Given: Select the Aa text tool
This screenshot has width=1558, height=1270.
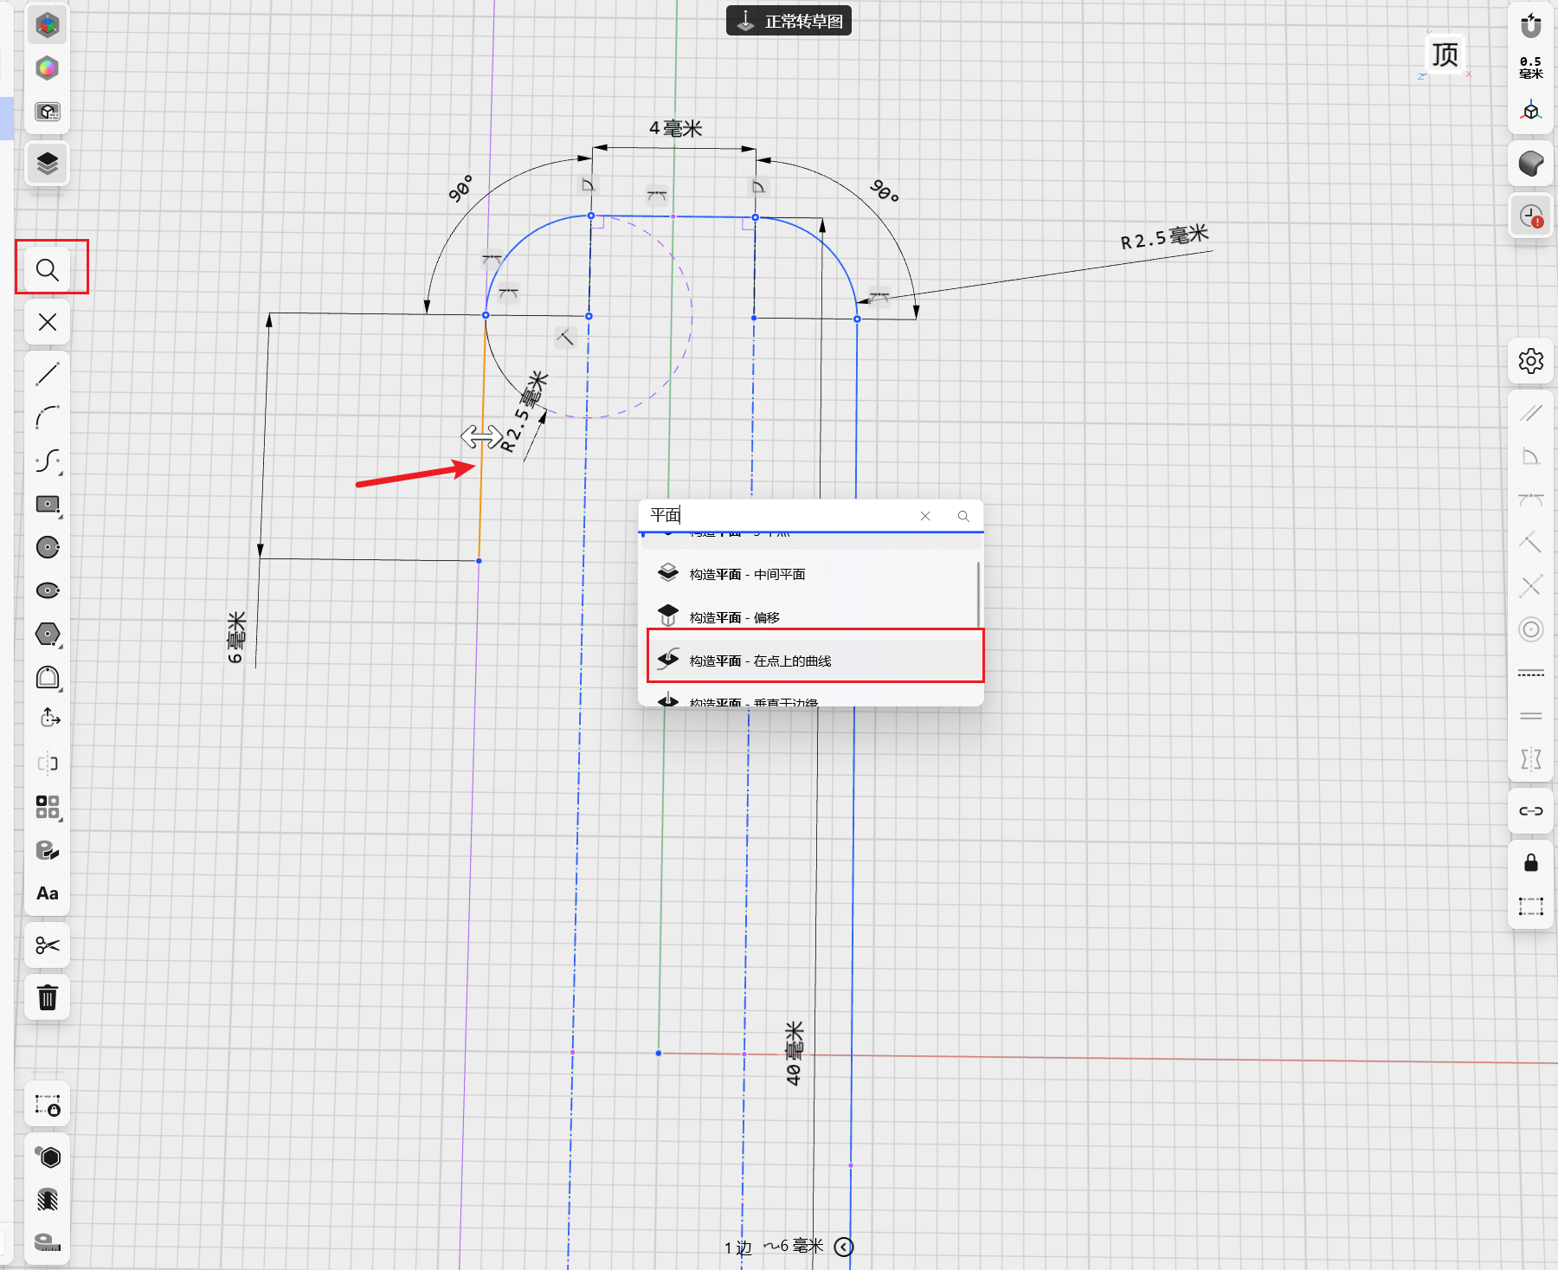Looking at the screenshot, I should pos(48,893).
